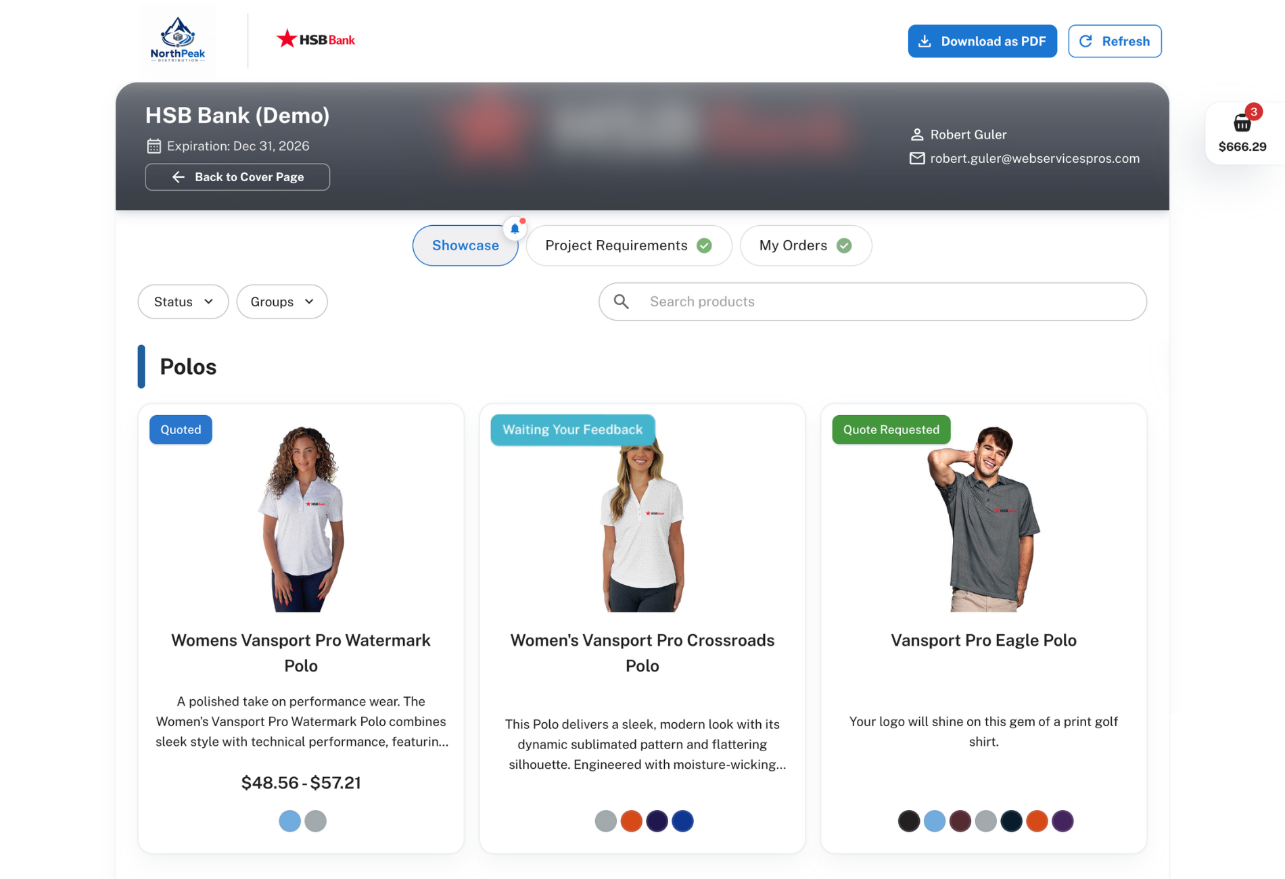
Task: Click the person icon next to Robert Guler
Action: click(916, 135)
